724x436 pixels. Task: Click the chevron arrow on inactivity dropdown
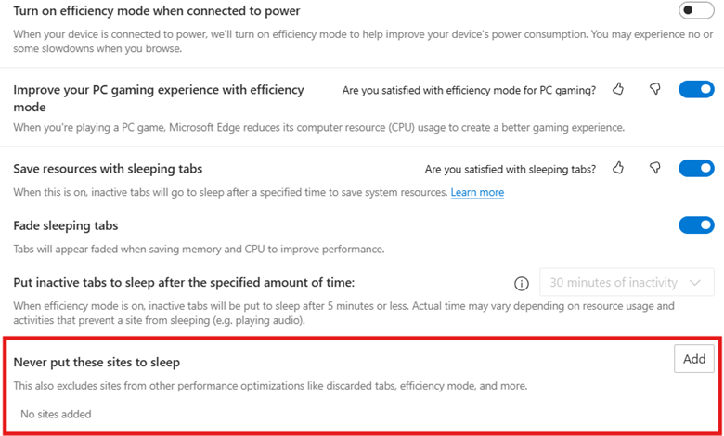tap(696, 283)
